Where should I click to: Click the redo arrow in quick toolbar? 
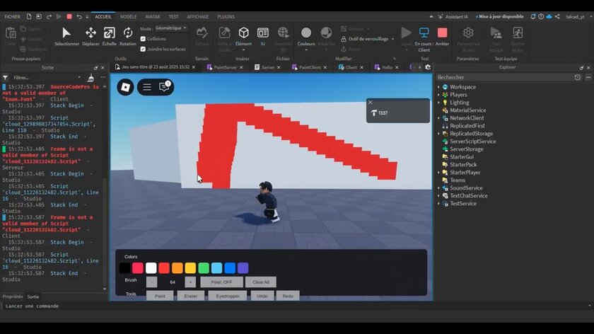[49, 17]
